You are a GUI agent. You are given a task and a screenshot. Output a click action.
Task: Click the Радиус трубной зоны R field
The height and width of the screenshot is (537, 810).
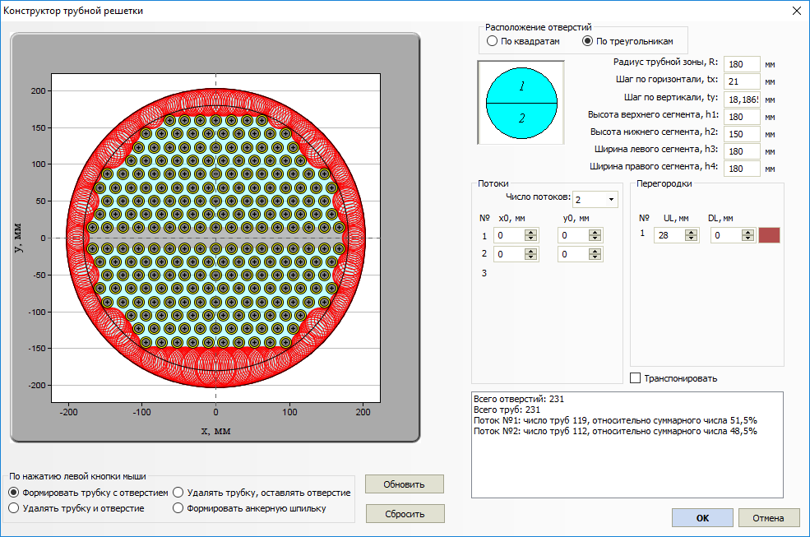pyautogui.click(x=742, y=64)
